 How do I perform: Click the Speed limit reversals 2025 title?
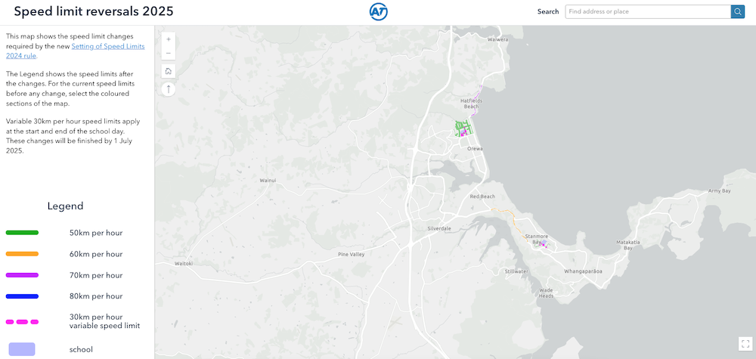point(94,11)
